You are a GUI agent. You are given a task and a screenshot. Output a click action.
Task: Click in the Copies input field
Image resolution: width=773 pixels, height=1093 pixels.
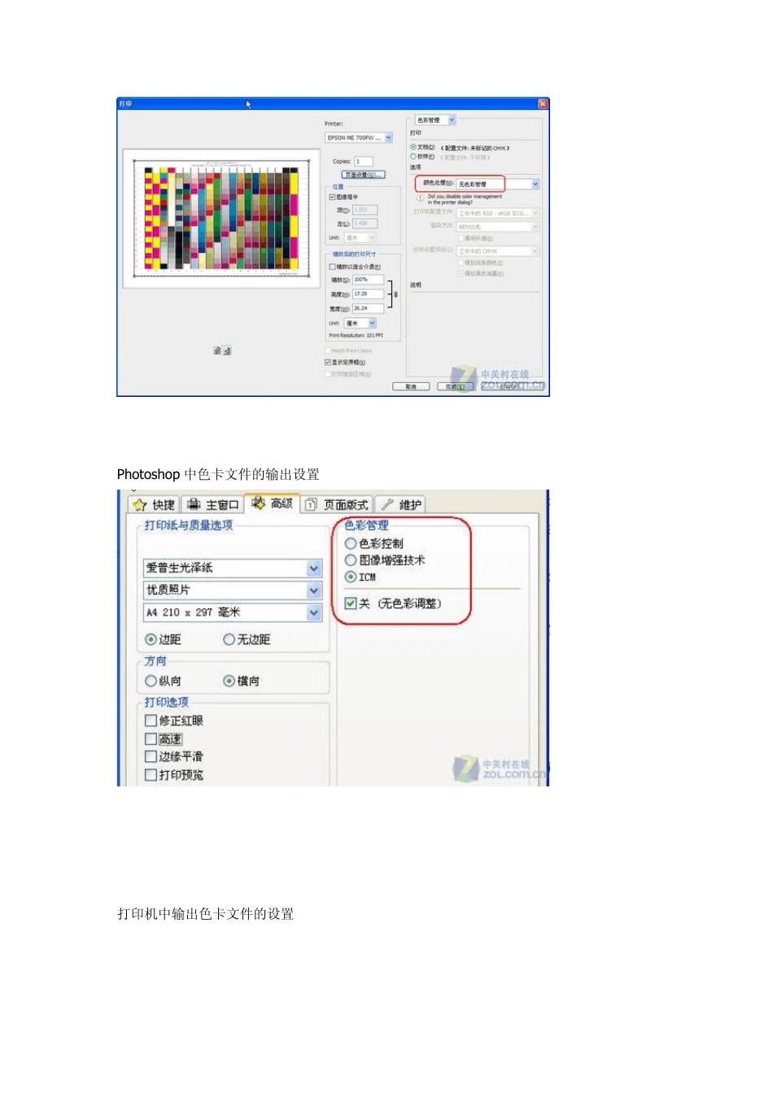point(363,161)
